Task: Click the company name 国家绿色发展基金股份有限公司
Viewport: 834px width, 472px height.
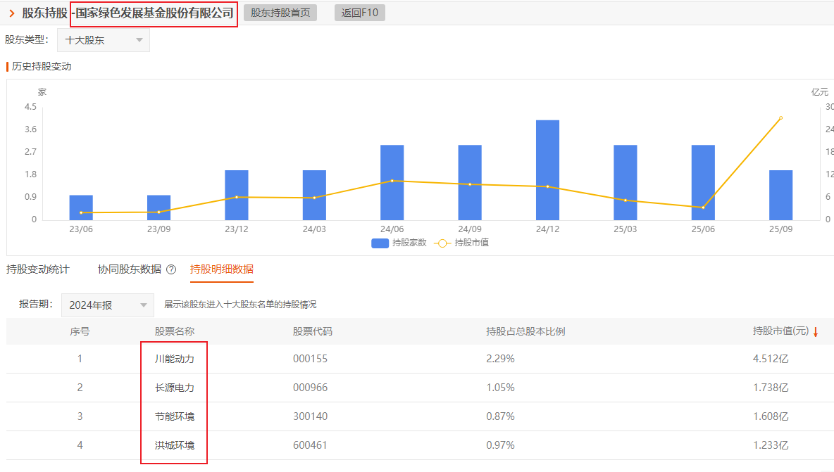Action: click(x=154, y=13)
